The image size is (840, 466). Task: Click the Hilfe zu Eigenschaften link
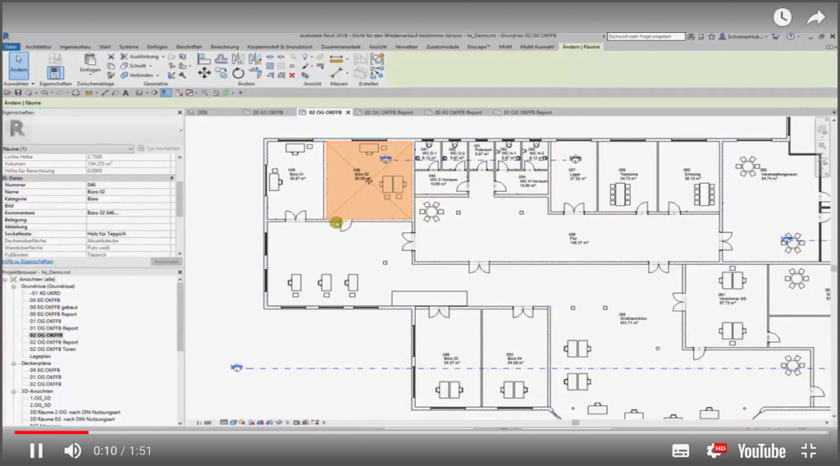(x=28, y=262)
